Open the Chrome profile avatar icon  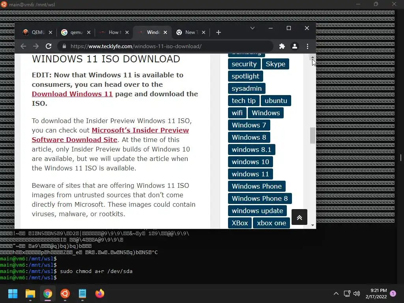(x=294, y=47)
